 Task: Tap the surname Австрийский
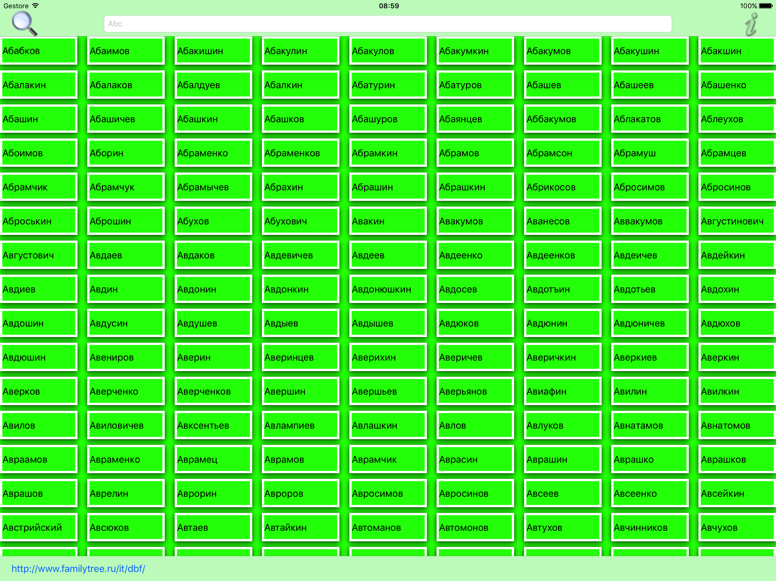39,527
